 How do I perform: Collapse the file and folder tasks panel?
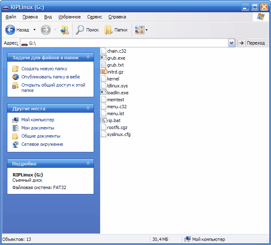click(x=88, y=57)
